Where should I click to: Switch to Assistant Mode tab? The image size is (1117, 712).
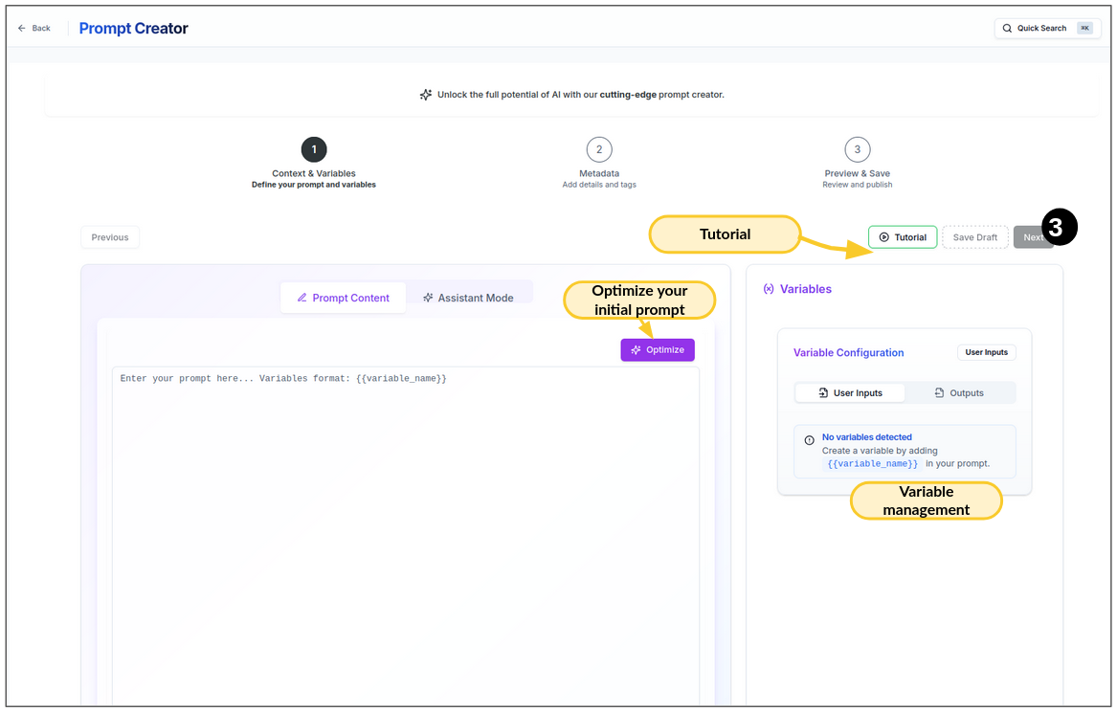pos(468,298)
